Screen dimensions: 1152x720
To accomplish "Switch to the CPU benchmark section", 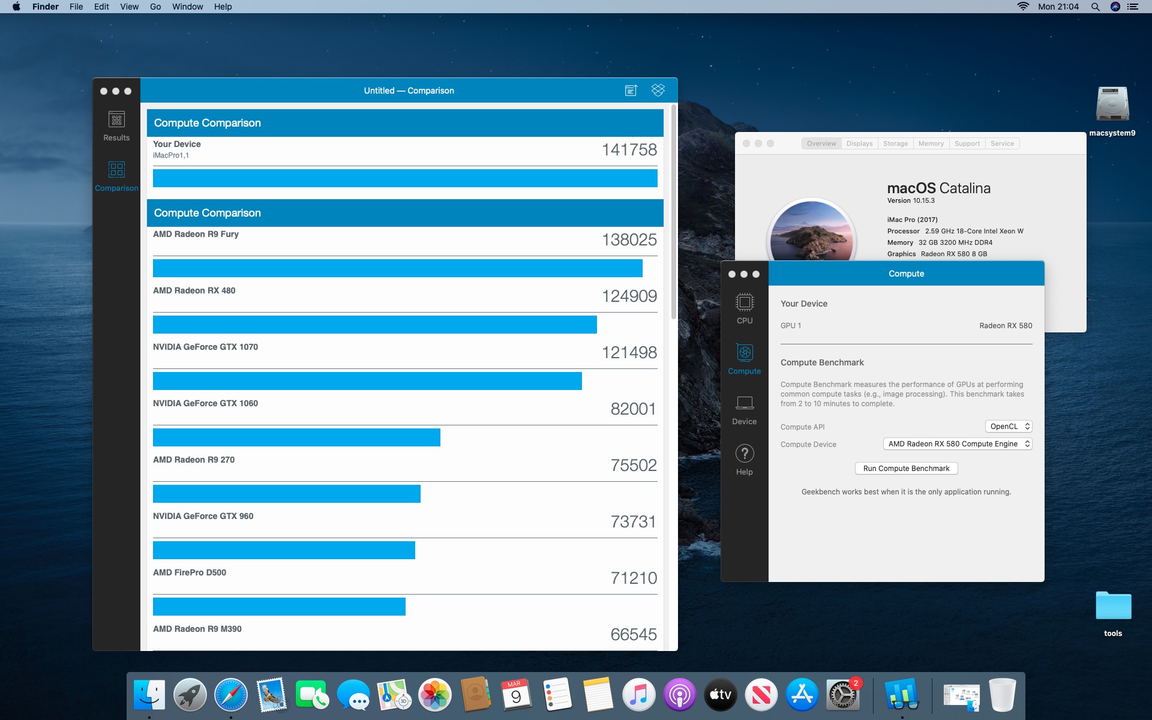I will coord(744,308).
